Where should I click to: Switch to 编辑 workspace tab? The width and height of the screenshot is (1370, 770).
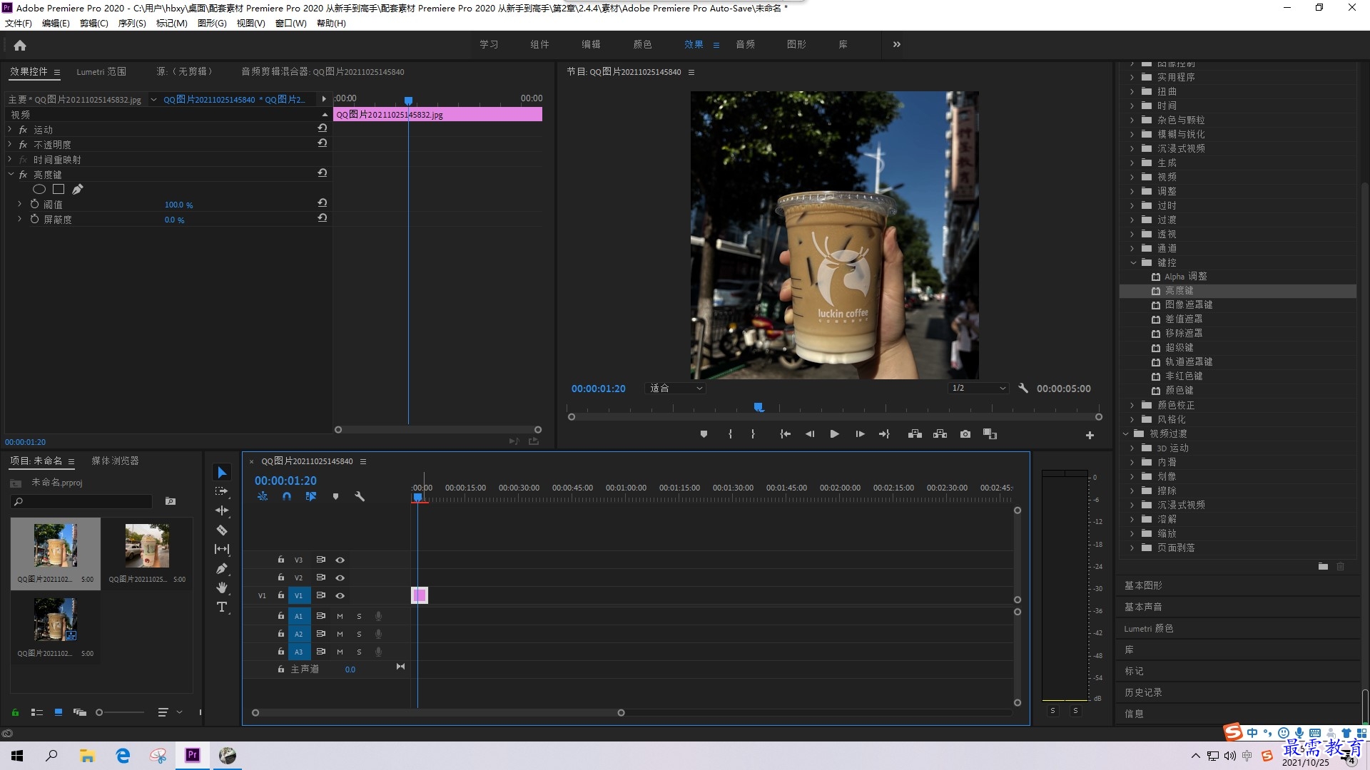[x=591, y=45]
